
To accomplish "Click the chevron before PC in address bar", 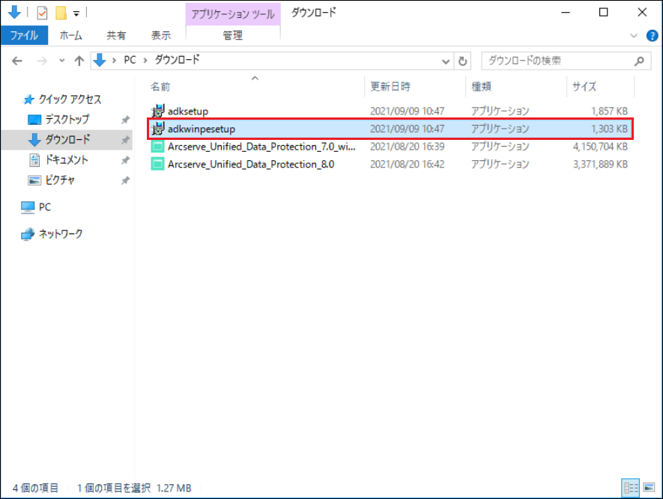I will 114,61.
